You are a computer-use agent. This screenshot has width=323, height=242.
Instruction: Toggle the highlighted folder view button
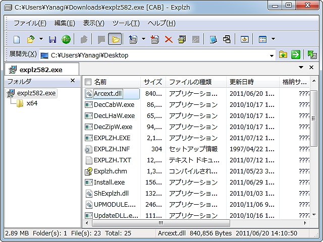pos(115,39)
